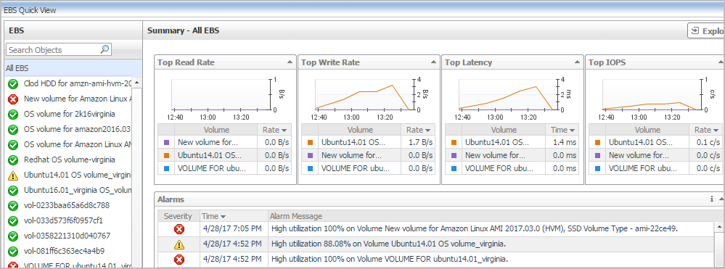Image resolution: width=725 pixels, height=269 pixels.
Task: Collapse the Top Write Rate panel
Action: [x=433, y=62]
